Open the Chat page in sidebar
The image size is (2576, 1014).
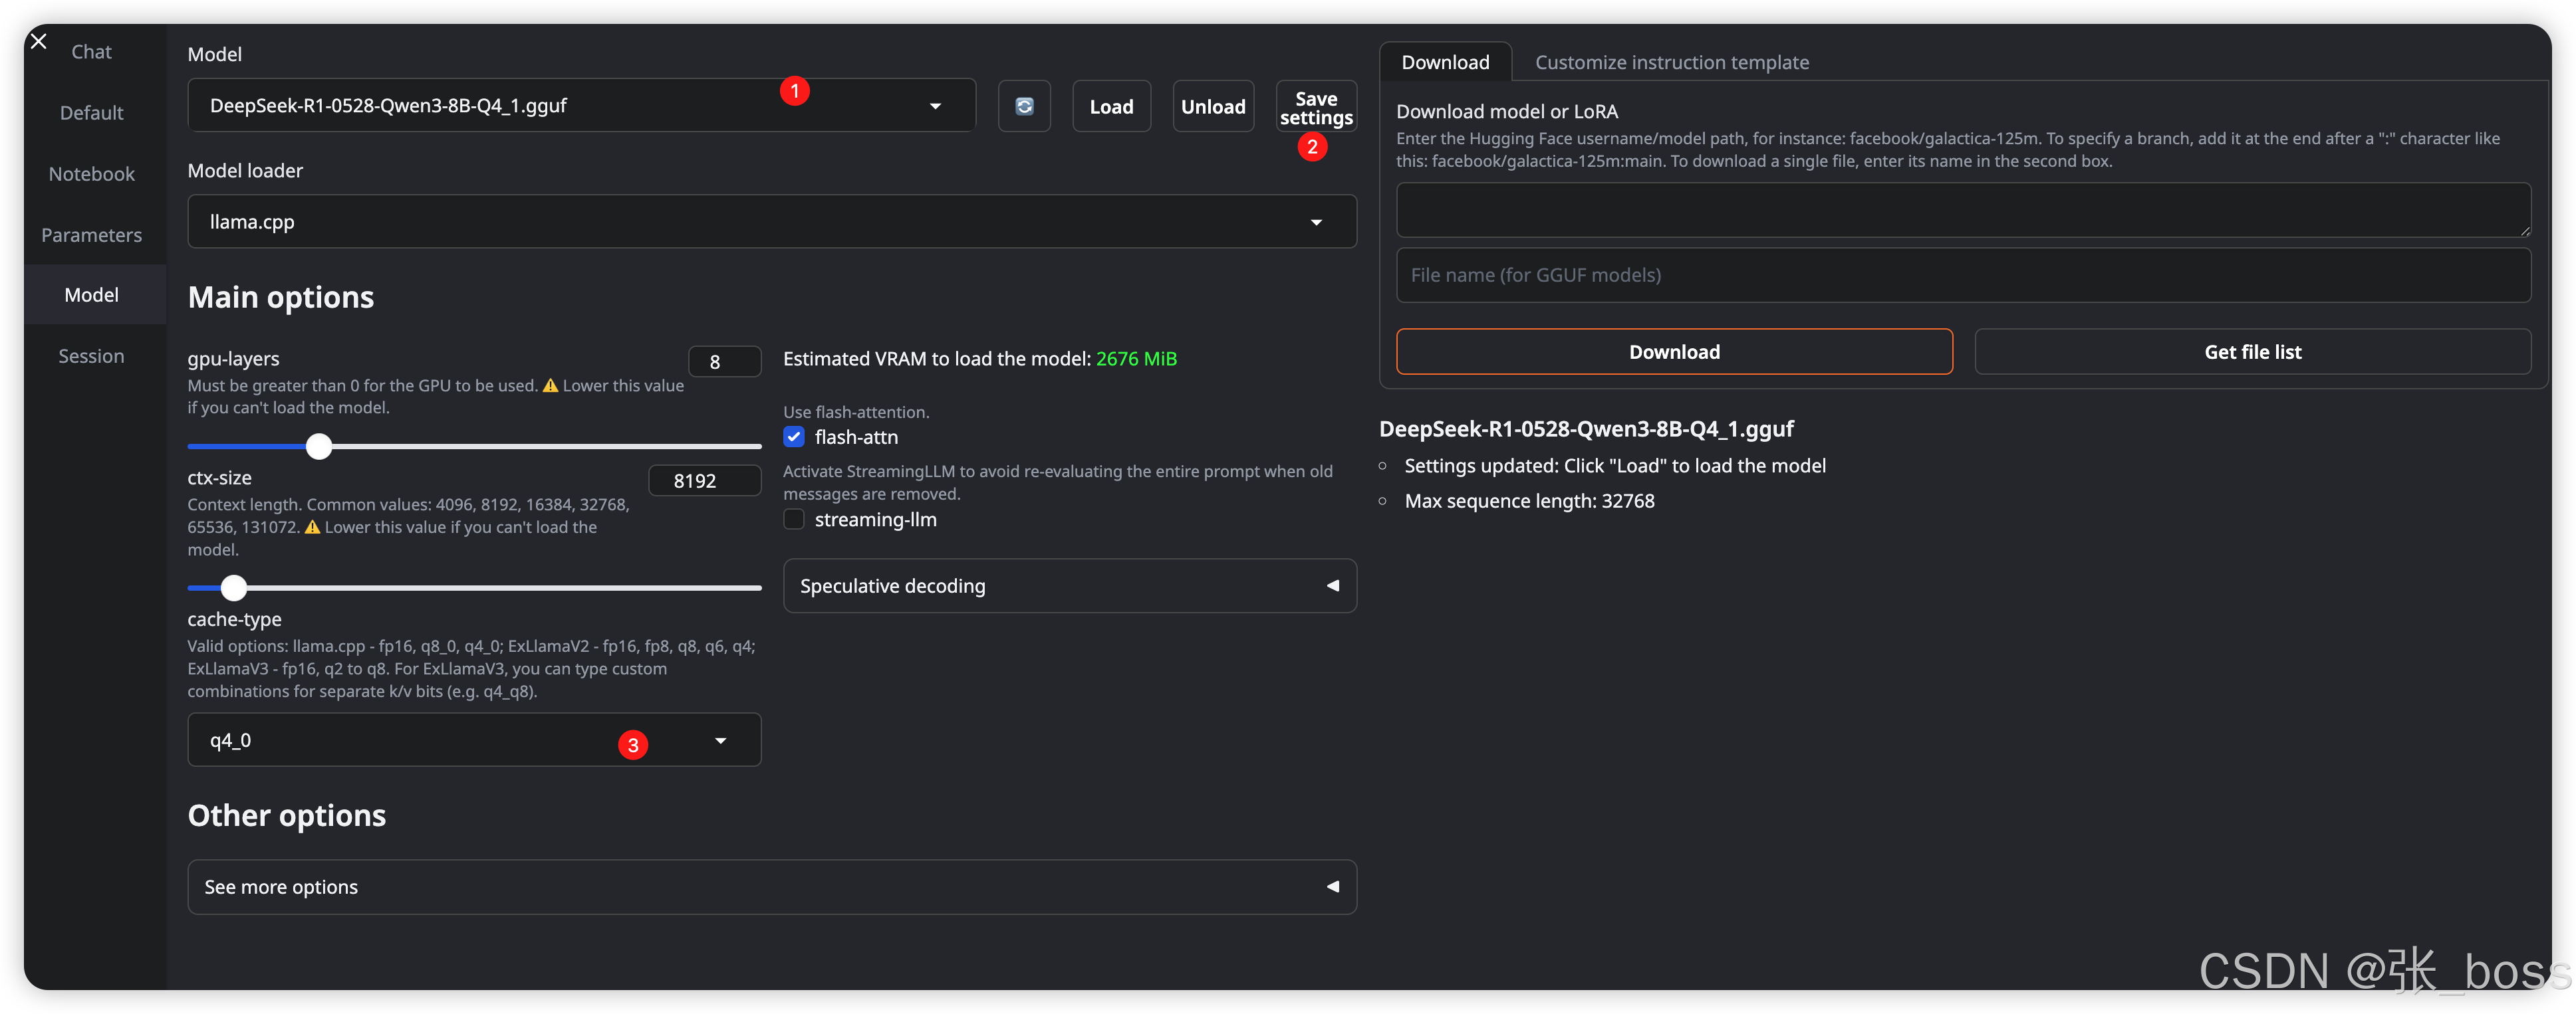tap(91, 52)
